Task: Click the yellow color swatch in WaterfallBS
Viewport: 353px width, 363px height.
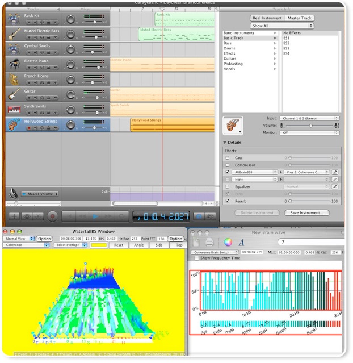Action: 99,245
